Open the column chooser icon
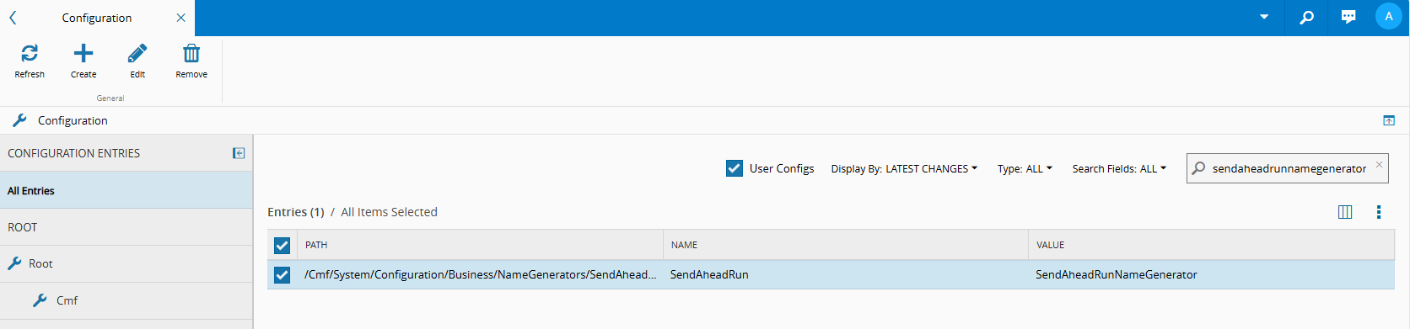 (1345, 212)
